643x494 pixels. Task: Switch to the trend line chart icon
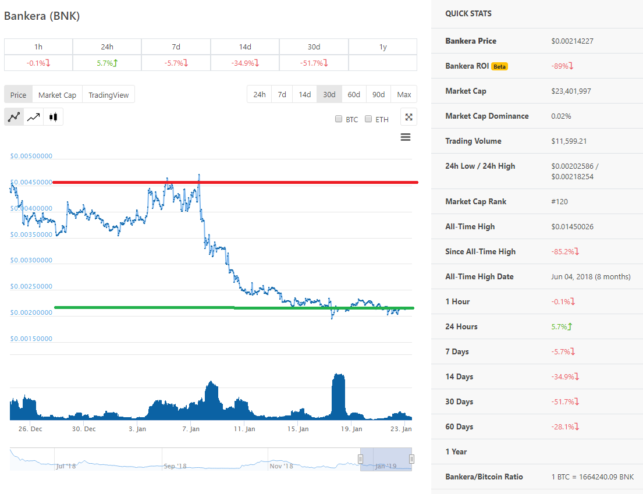[x=34, y=118]
